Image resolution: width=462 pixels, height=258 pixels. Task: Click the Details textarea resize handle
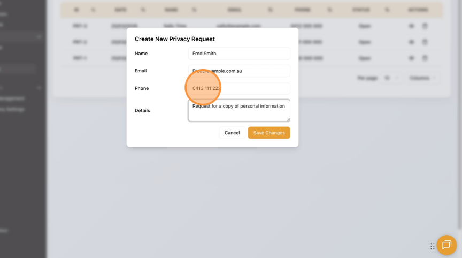[288, 119]
